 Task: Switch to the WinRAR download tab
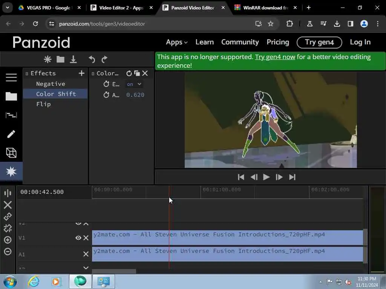(x=266, y=8)
